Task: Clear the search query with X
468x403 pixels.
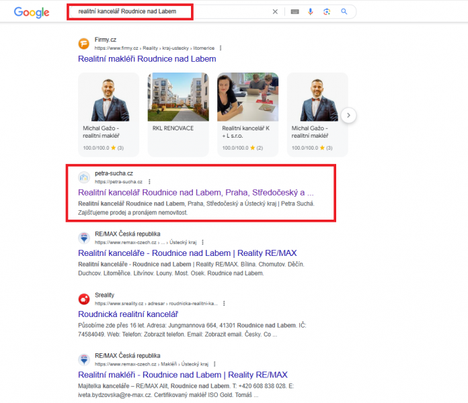Action: [275, 11]
